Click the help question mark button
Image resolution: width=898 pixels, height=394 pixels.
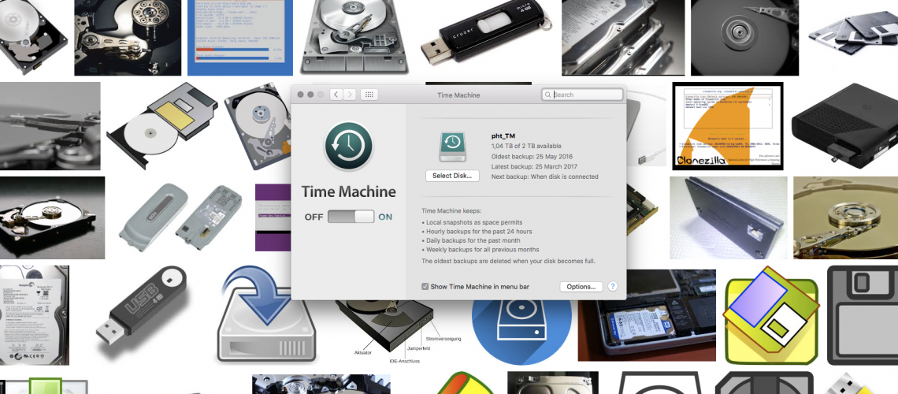coord(612,287)
